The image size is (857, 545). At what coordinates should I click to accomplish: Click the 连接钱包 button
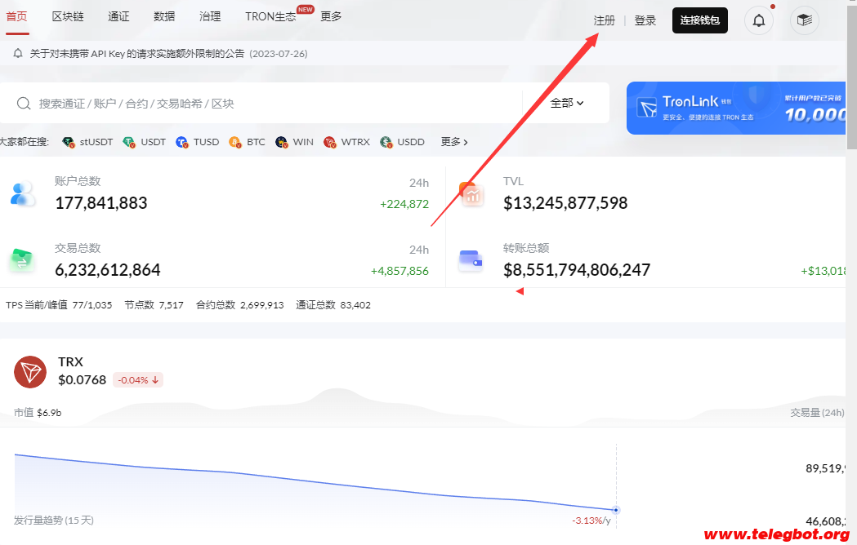pyautogui.click(x=699, y=20)
